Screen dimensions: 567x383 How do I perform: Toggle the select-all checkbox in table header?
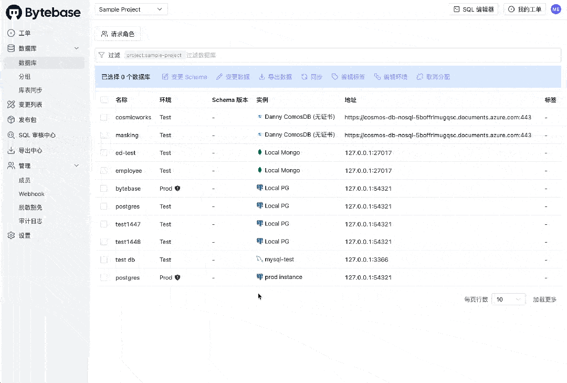pos(104,100)
